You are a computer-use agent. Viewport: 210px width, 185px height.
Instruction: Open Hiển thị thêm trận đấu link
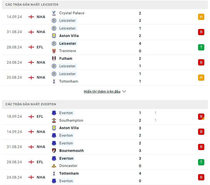pyautogui.click(x=102, y=91)
